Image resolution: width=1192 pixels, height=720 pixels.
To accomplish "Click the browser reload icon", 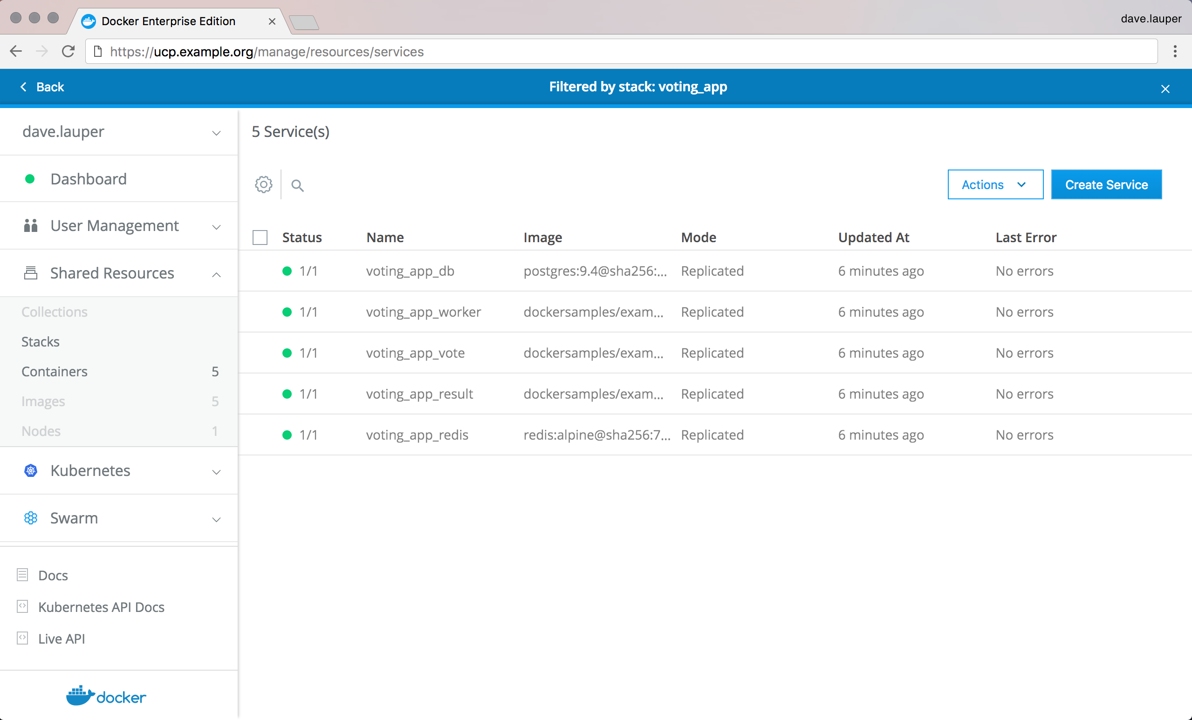I will pyautogui.click(x=68, y=51).
